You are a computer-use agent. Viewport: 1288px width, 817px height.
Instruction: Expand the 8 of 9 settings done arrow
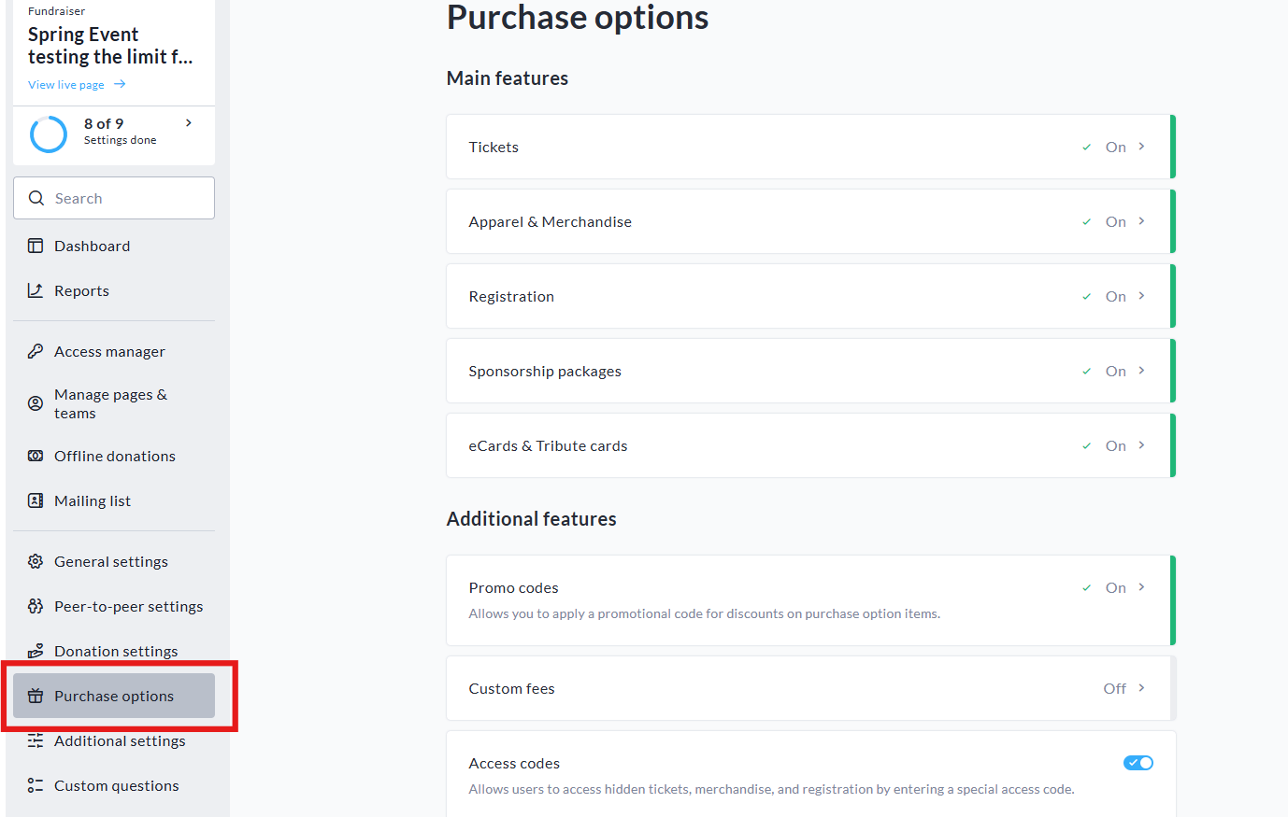tap(189, 123)
